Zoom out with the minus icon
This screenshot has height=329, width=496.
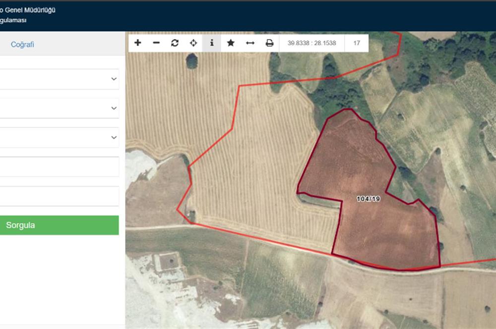(x=156, y=43)
